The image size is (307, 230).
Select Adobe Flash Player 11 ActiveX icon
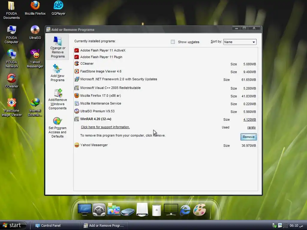76,50
